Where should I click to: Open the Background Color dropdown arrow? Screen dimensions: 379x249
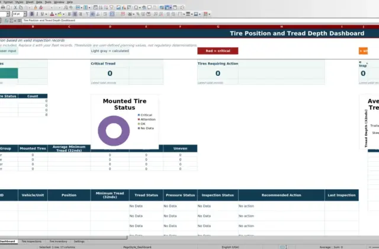[63, 14]
